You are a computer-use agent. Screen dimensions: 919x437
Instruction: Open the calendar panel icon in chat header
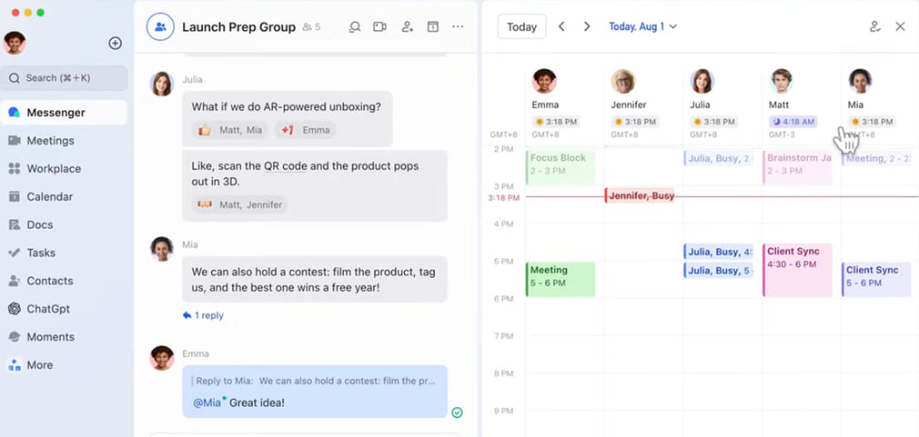tap(433, 27)
